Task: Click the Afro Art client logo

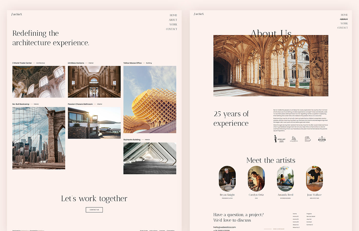Action: coord(280,139)
